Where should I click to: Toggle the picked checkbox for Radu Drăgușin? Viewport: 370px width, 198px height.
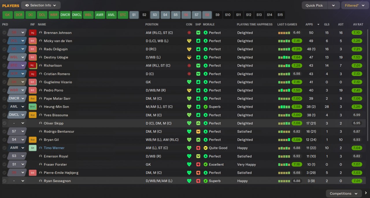click(x=4, y=49)
